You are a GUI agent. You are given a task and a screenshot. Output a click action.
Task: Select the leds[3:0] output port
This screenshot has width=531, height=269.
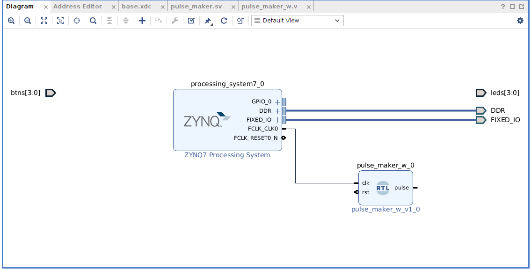481,93
